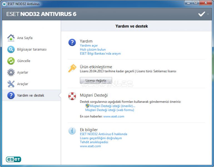Click the Müşteri Desteği heading
214x167 pixels.
(94, 95)
